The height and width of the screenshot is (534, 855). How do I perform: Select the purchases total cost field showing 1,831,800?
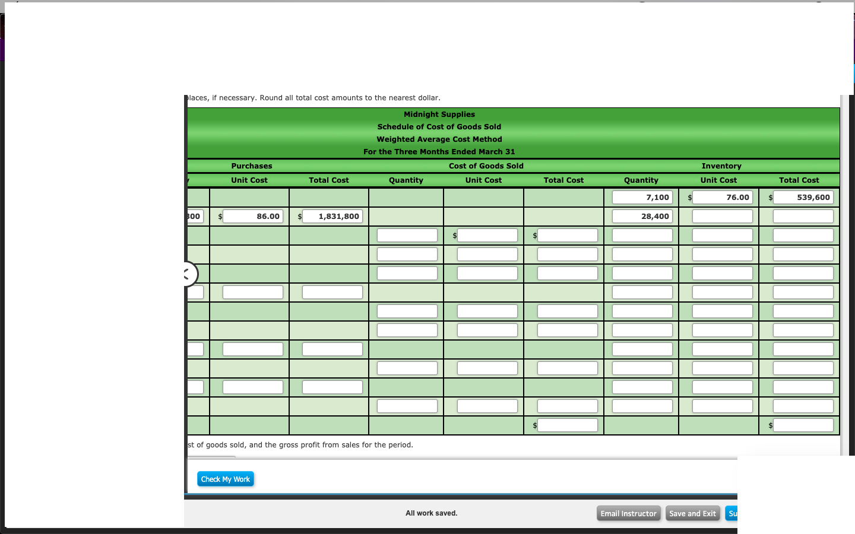pyautogui.click(x=332, y=216)
